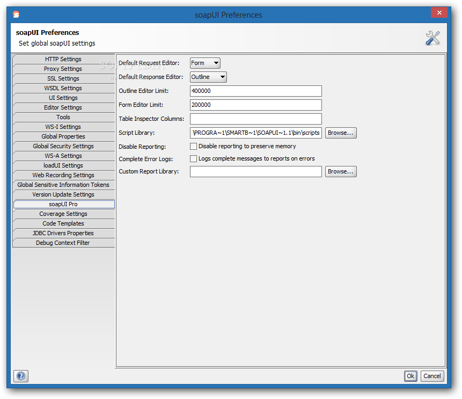
Task: Switch to the HTTP Settings tab
Action: [x=63, y=59]
